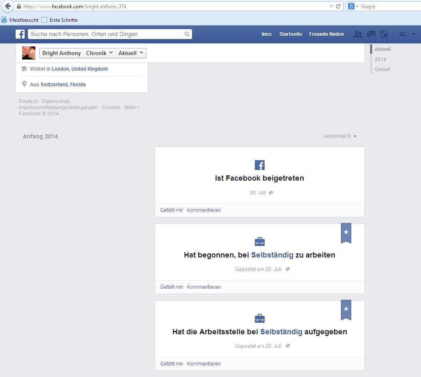Image resolution: width=421 pixels, height=377 pixels.
Task: Open the Impressum/Nutzungsbedingungen footer link
Action: [x=58, y=108]
